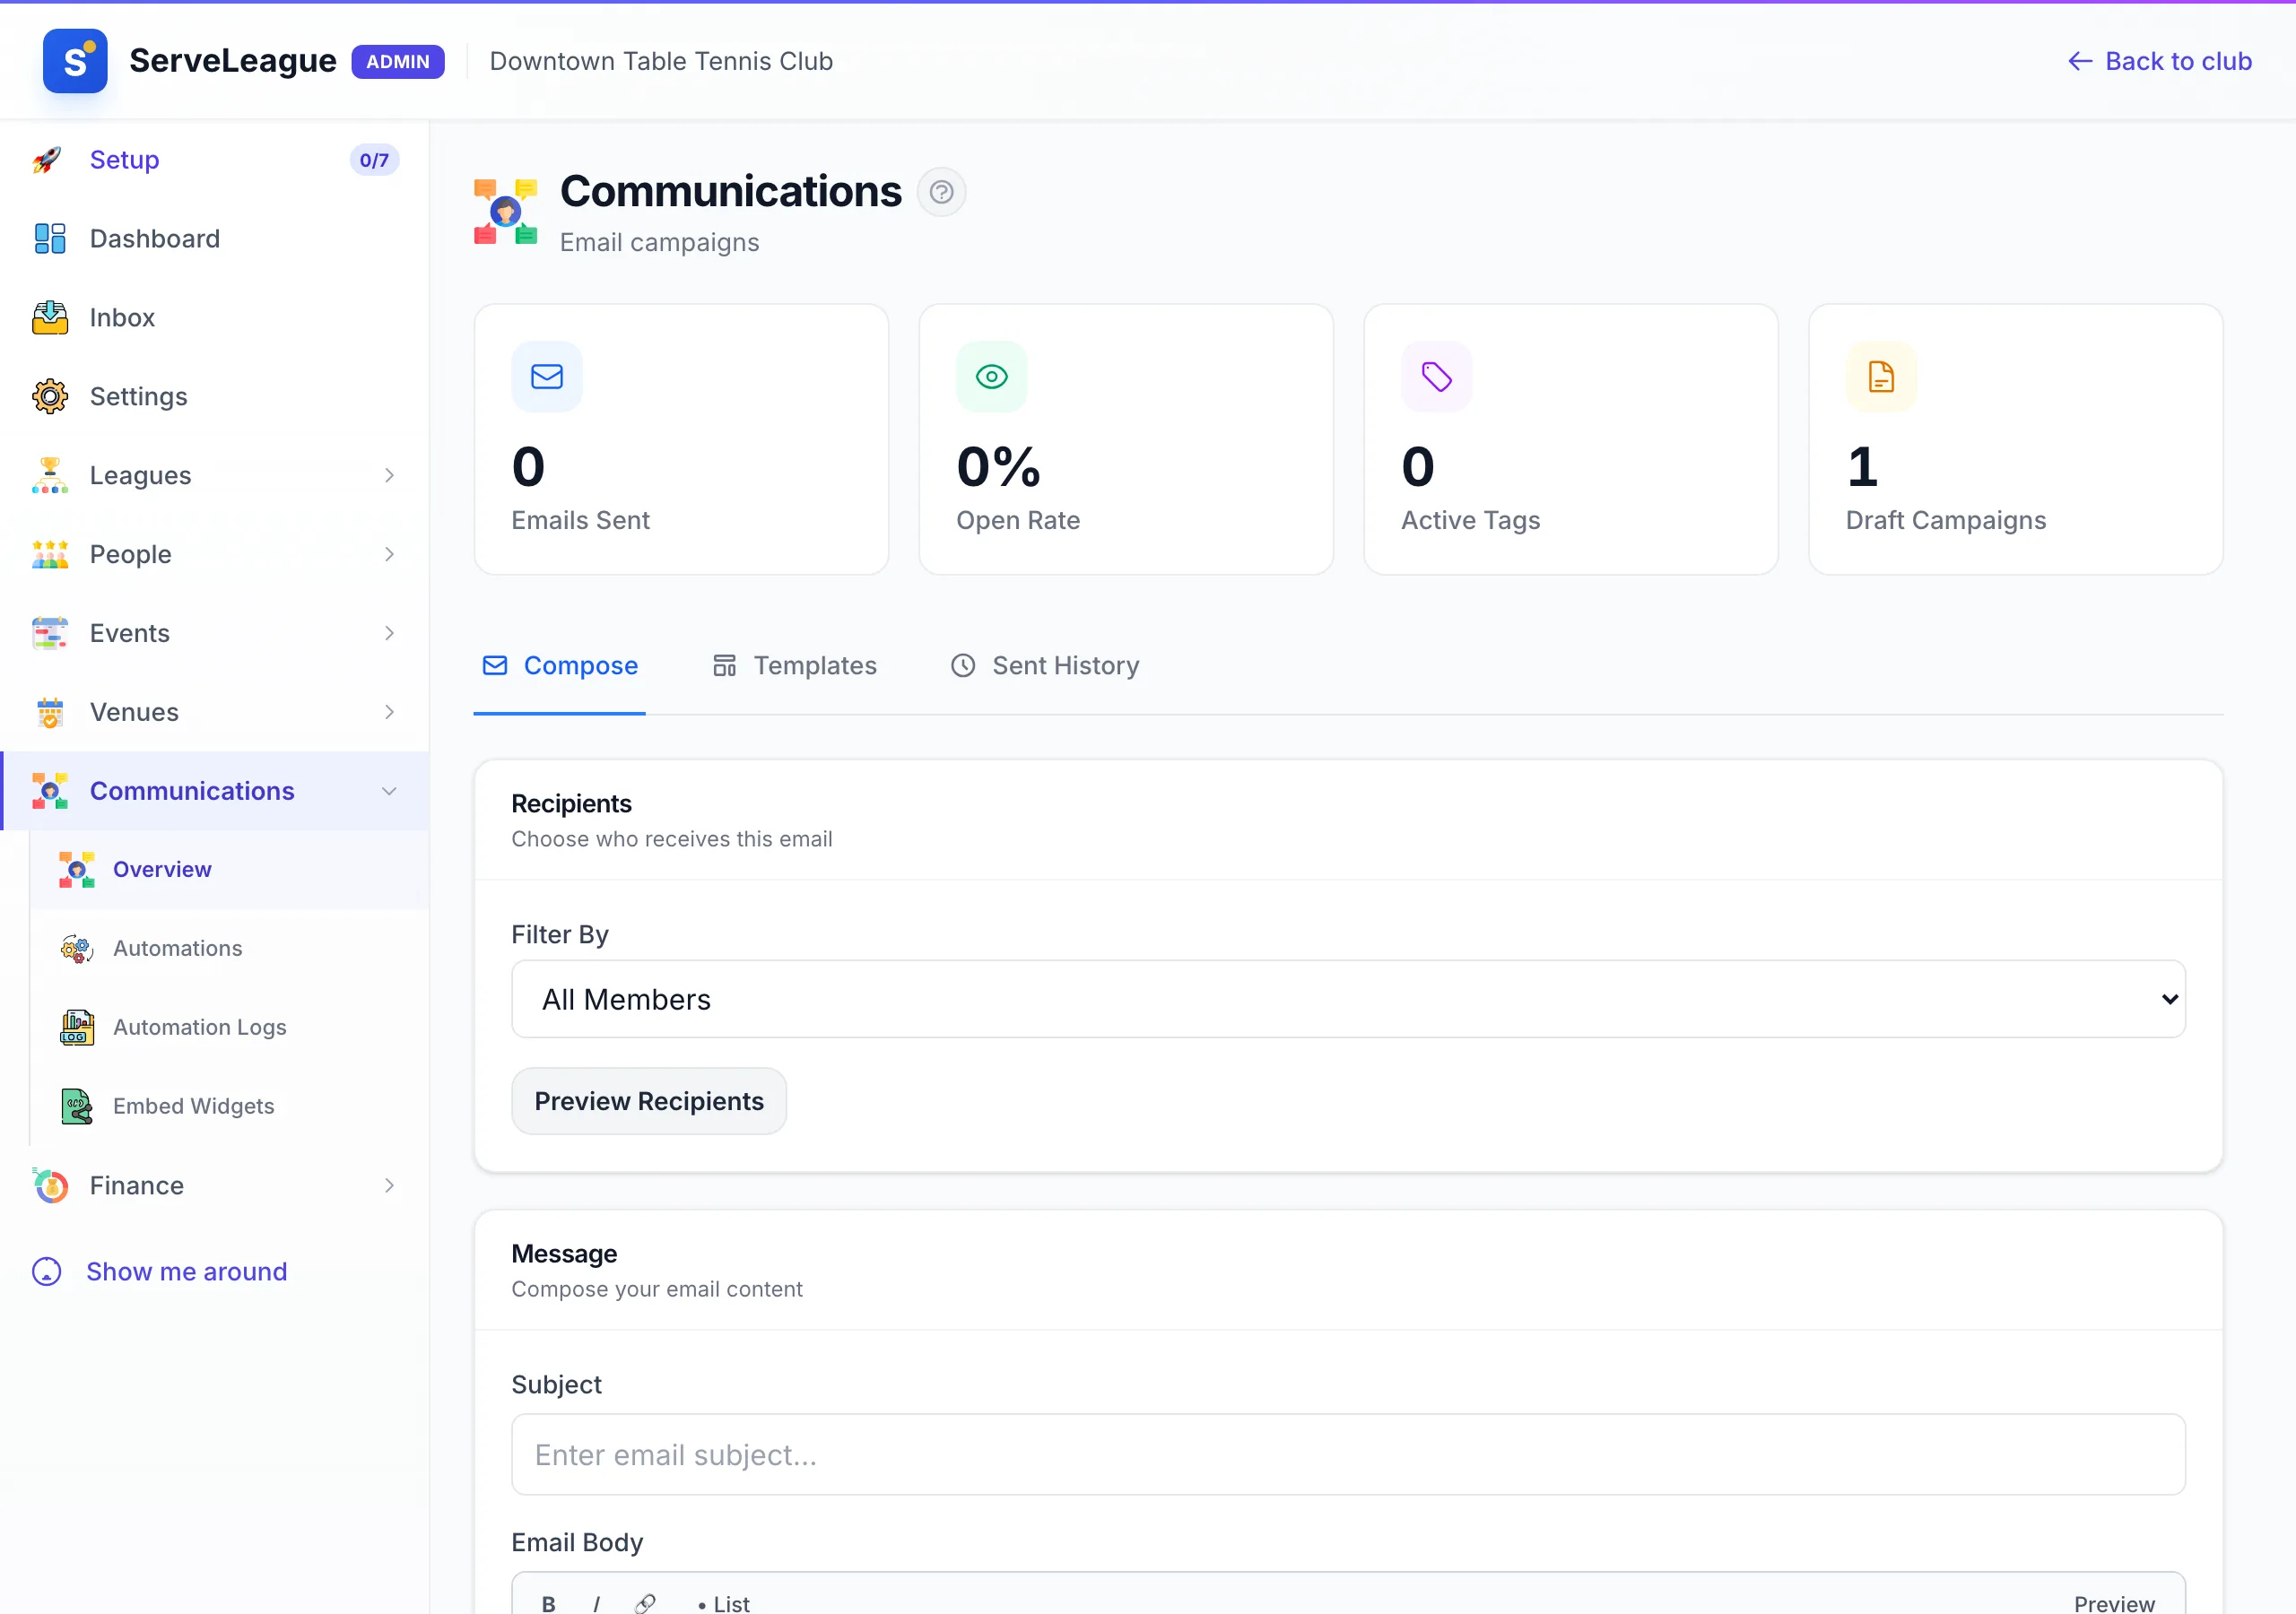This screenshot has height=1614, width=2296.
Task: Click the Active Tags tag icon
Action: click(1437, 377)
